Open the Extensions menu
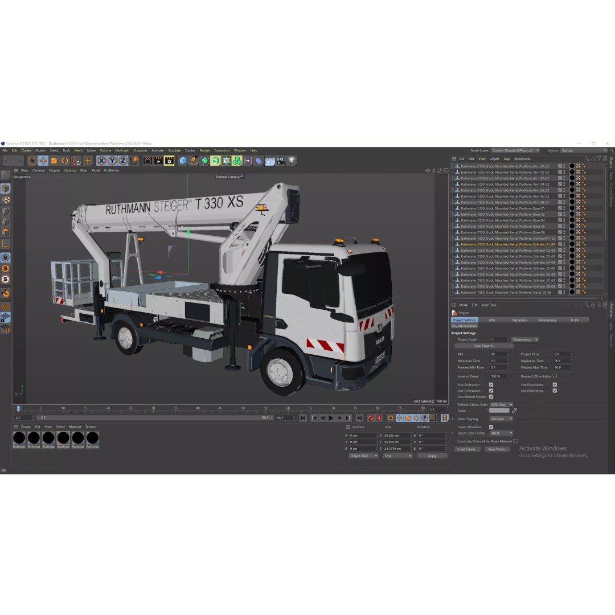 (222, 150)
